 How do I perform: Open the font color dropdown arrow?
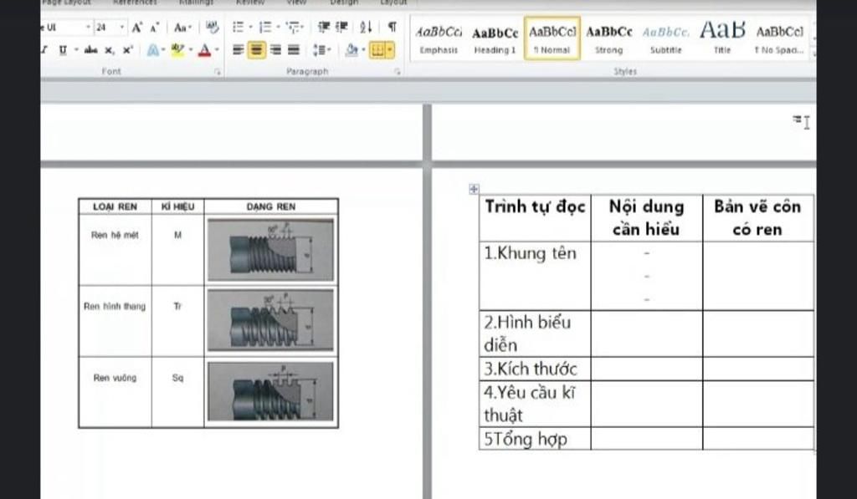pos(217,50)
